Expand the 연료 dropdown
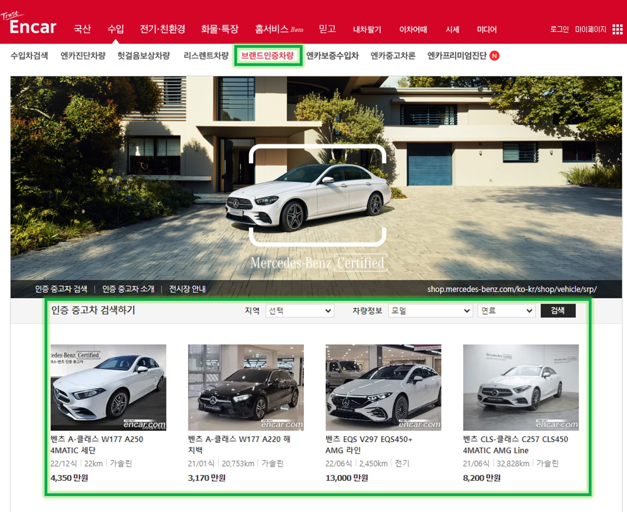The image size is (627, 512). [506, 311]
